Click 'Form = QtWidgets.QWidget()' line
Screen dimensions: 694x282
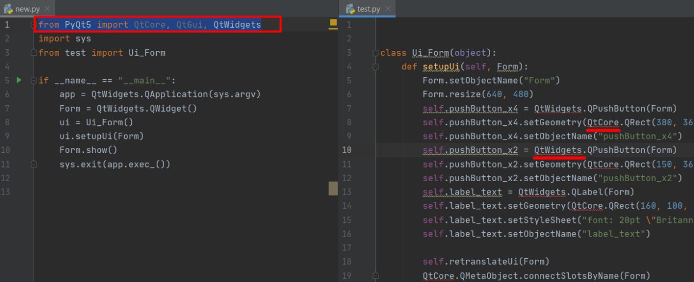point(128,108)
